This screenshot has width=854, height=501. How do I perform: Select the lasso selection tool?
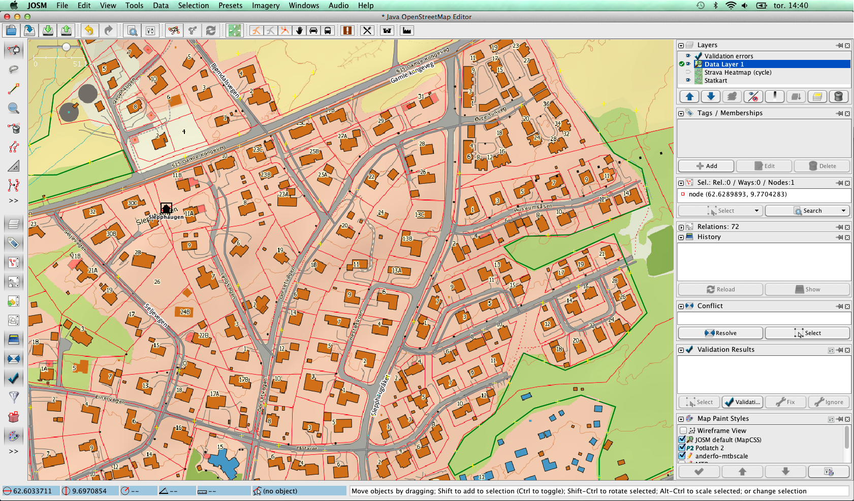click(14, 69)
